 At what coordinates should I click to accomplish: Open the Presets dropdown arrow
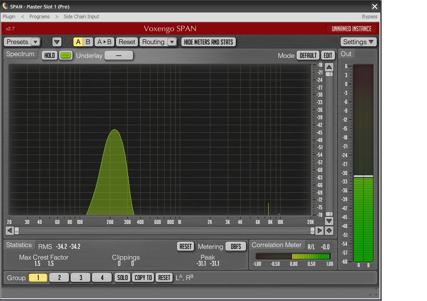click(35, 42)
